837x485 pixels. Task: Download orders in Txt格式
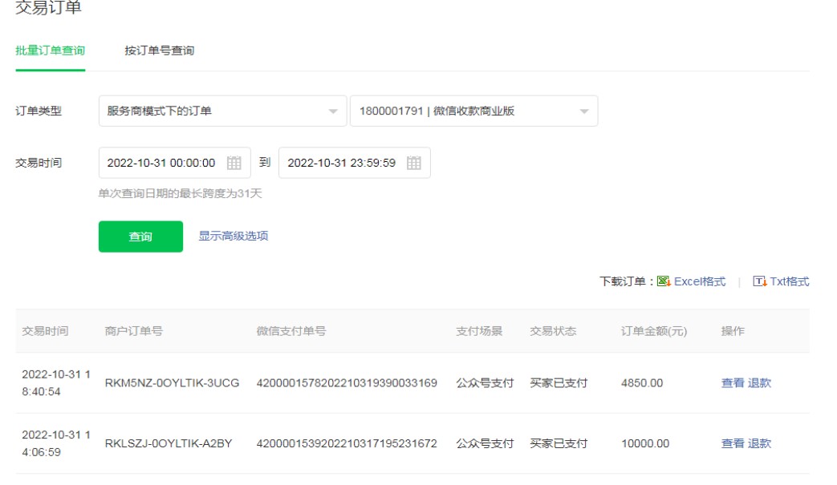790,281
